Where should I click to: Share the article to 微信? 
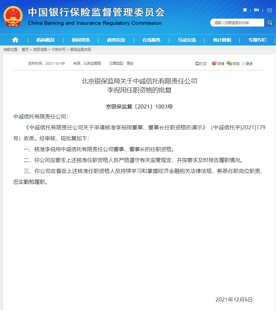pyautogui.click(x=233, y=63)
